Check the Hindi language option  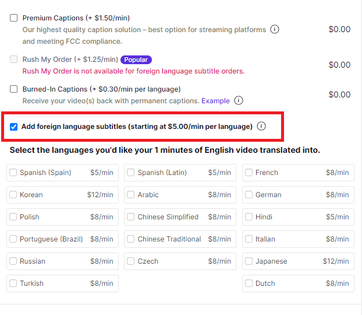coord(249,217)
